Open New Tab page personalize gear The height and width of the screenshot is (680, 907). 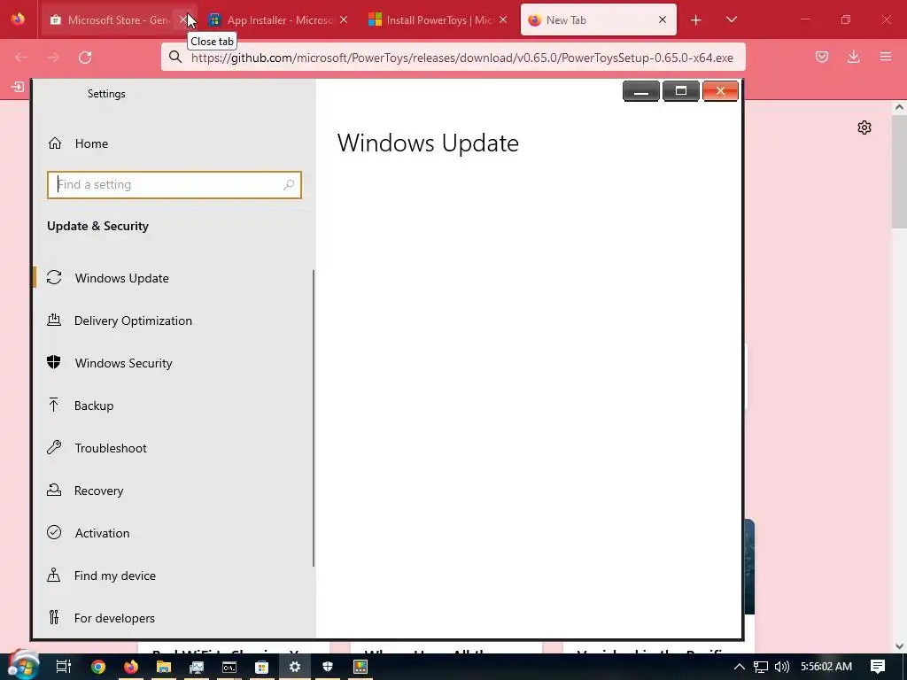[x=864, y=127]
